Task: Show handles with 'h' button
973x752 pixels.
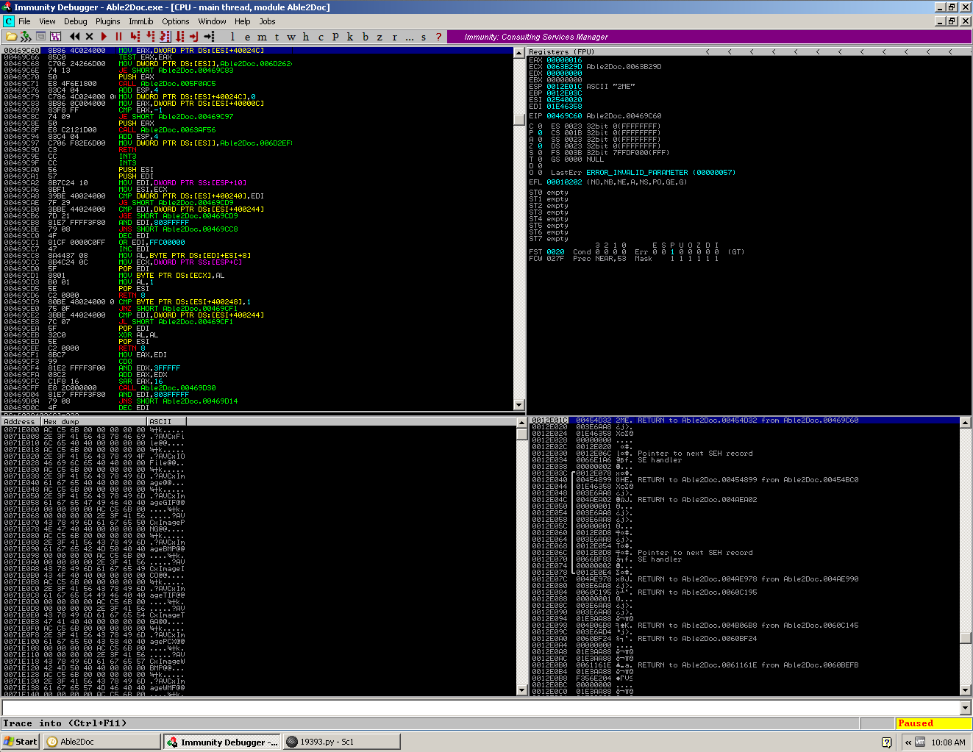Action: [x=306, y=36]
